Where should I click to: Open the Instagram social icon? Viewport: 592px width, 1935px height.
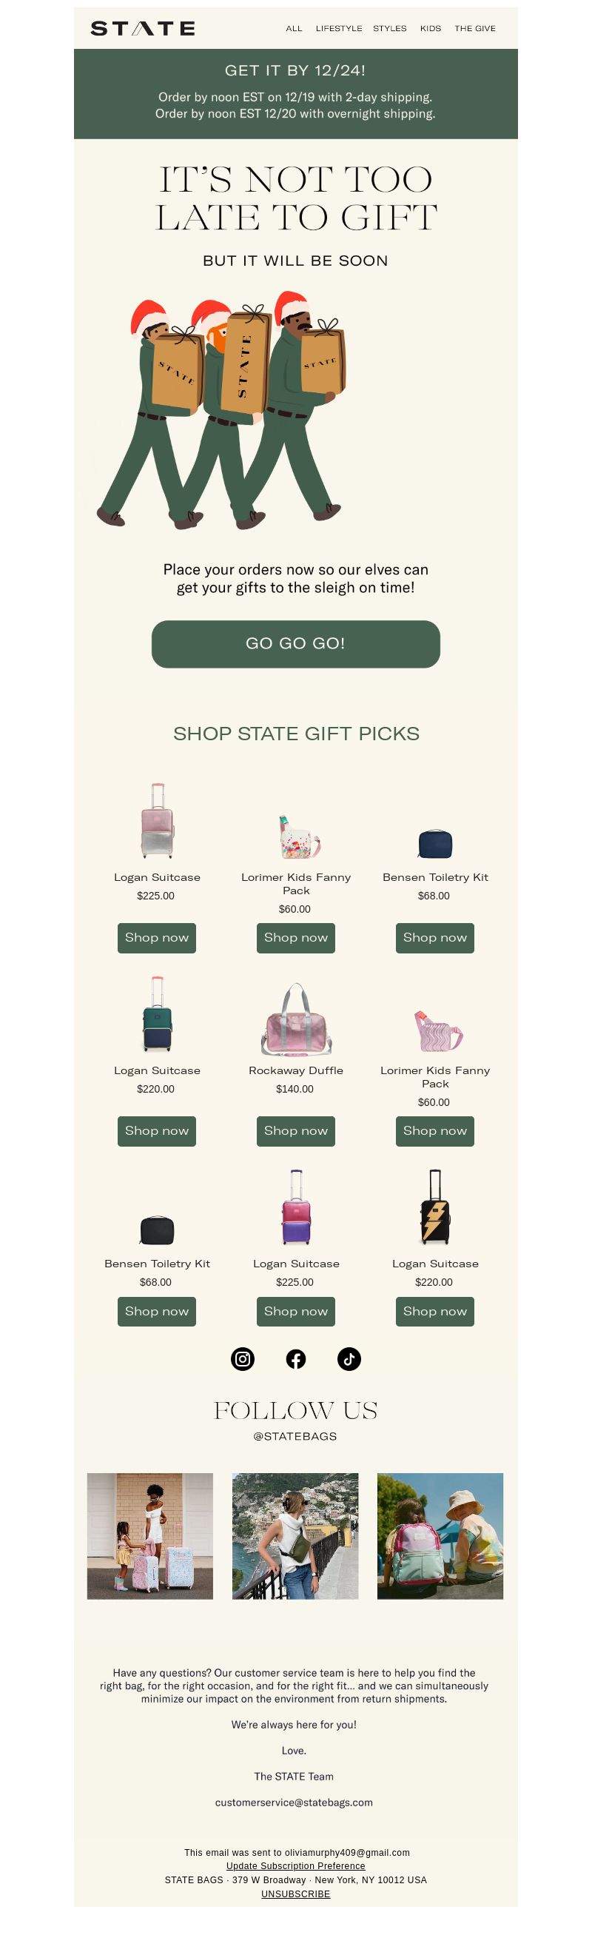[x=243, y=1358]
